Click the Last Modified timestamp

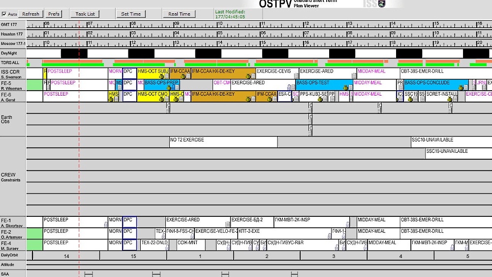coord(230,14)
